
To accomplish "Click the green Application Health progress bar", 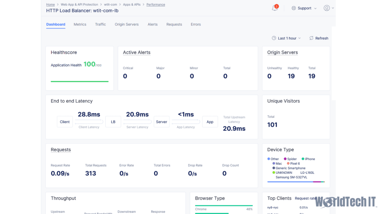I will (80, 81).
